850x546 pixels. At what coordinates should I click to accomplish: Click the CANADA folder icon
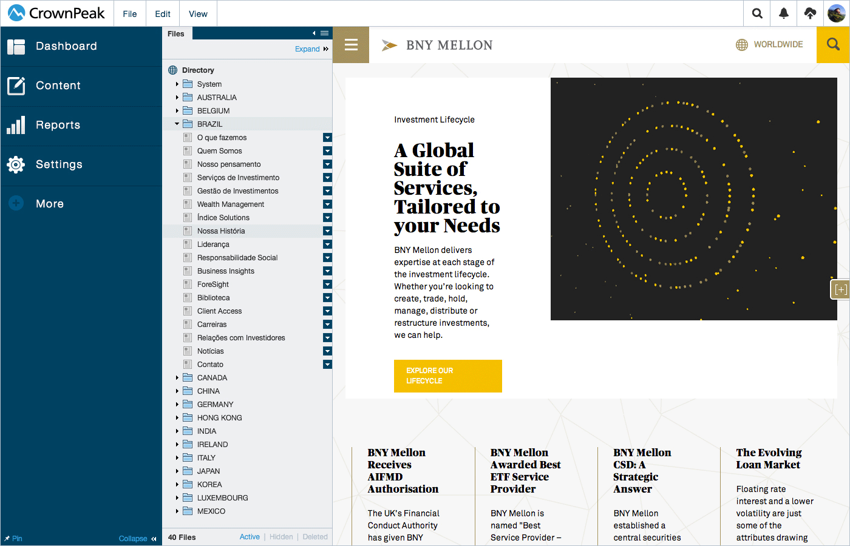pyautogui.click(x=188, y=377)
